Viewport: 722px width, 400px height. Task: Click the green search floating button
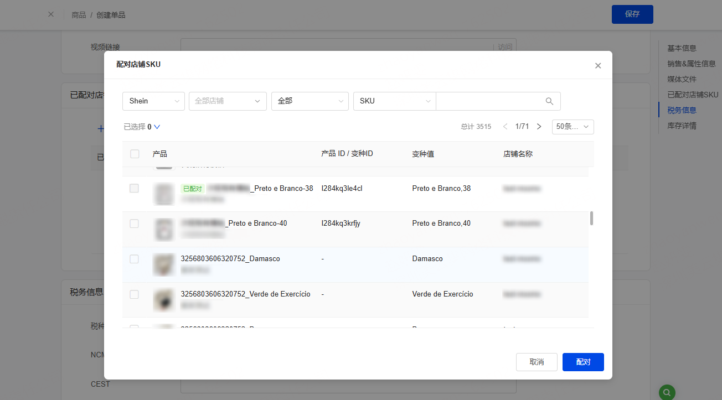click(667, 392)
